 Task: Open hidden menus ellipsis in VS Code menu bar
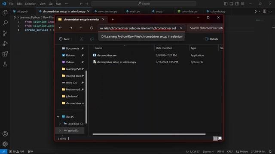pyautogui.click(x=67, y=4)
